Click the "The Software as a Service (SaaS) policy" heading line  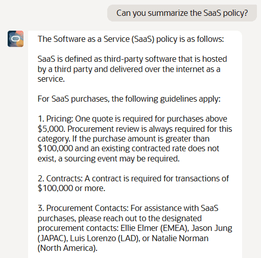tap(131, 39)
